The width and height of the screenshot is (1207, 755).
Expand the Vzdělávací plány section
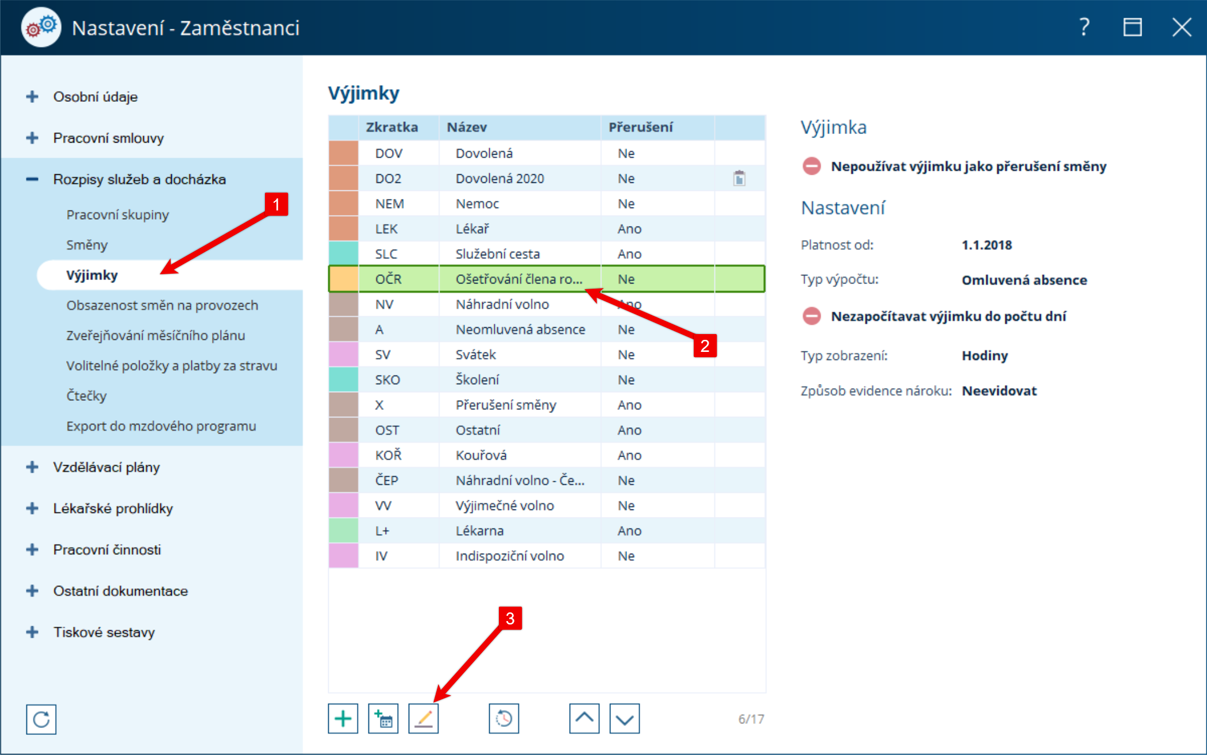coord(32,467)
